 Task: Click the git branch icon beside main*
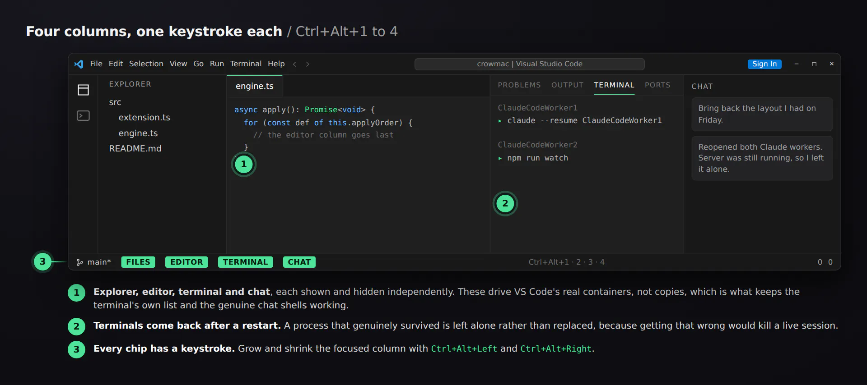click(80, 262)
